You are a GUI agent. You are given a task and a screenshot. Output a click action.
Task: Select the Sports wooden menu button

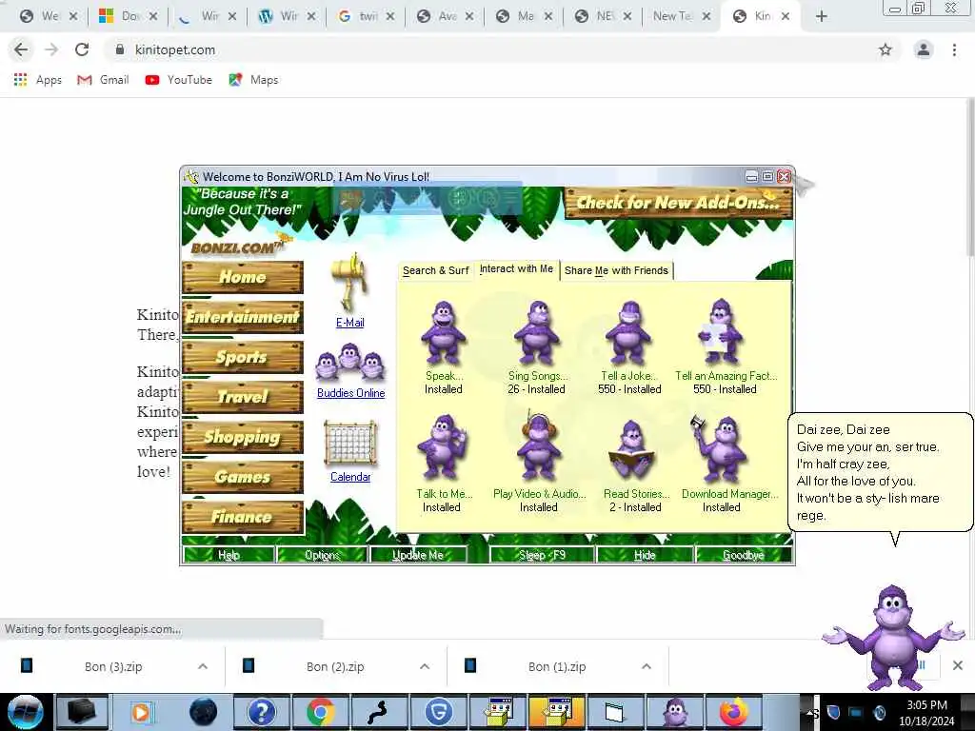[x=243, y=357]
